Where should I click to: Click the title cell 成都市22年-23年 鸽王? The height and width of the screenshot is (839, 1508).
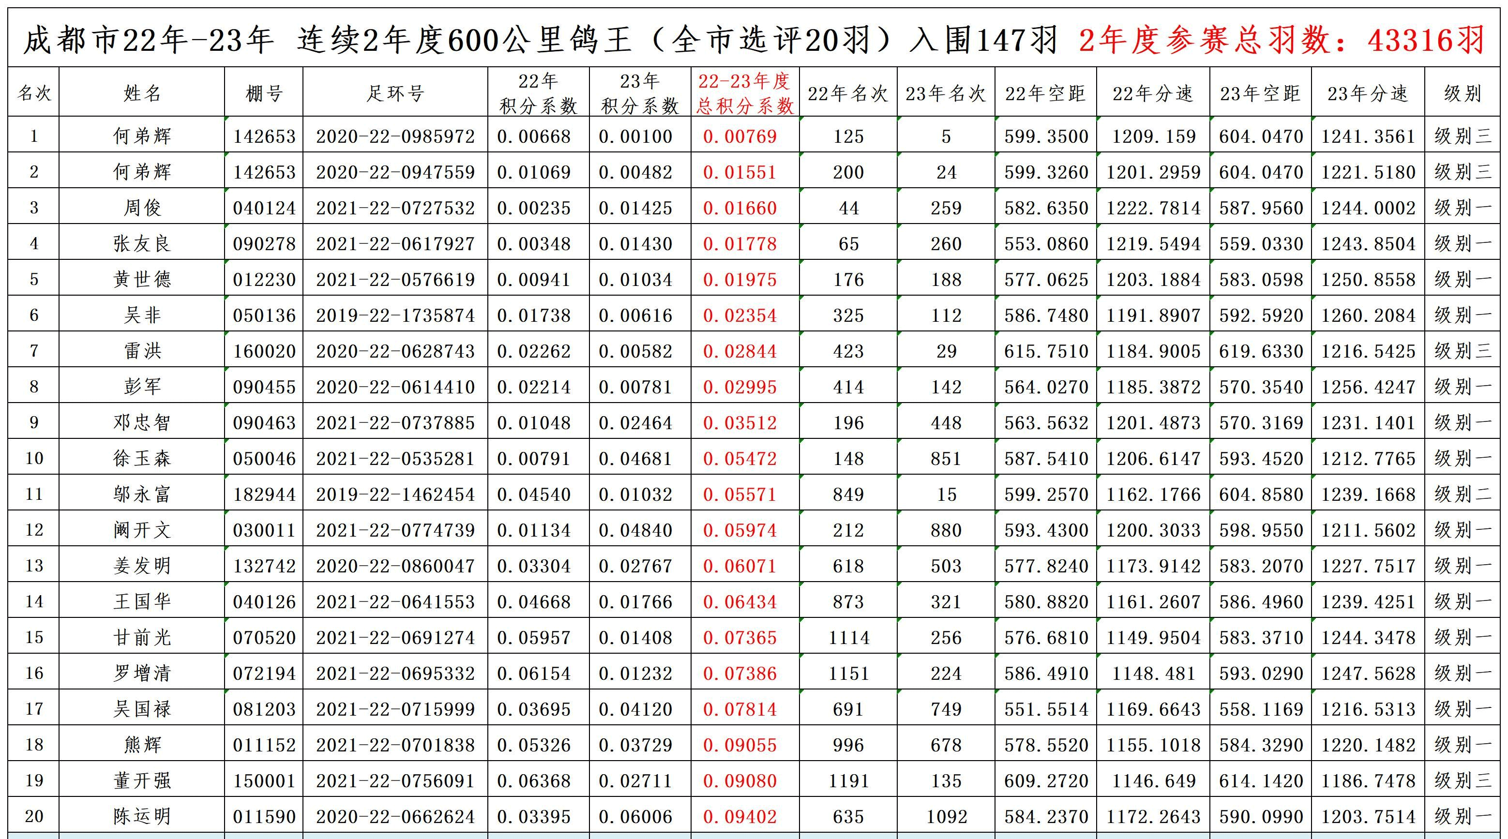click(x=754, y=39)
